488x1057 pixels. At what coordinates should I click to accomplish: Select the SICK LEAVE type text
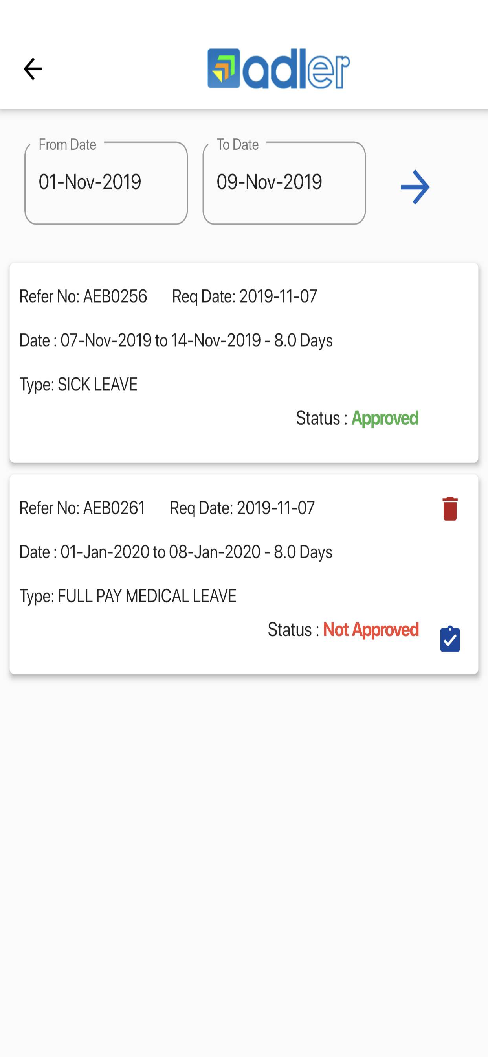pyautogui.click(x=97, y=385)
